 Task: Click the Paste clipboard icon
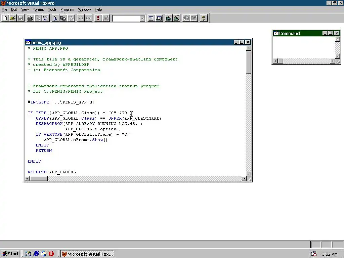coord(71,18)
